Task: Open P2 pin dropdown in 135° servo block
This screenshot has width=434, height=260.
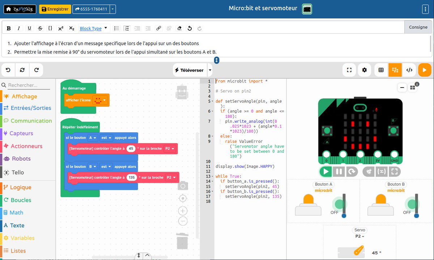Action: tap(171, 178)
